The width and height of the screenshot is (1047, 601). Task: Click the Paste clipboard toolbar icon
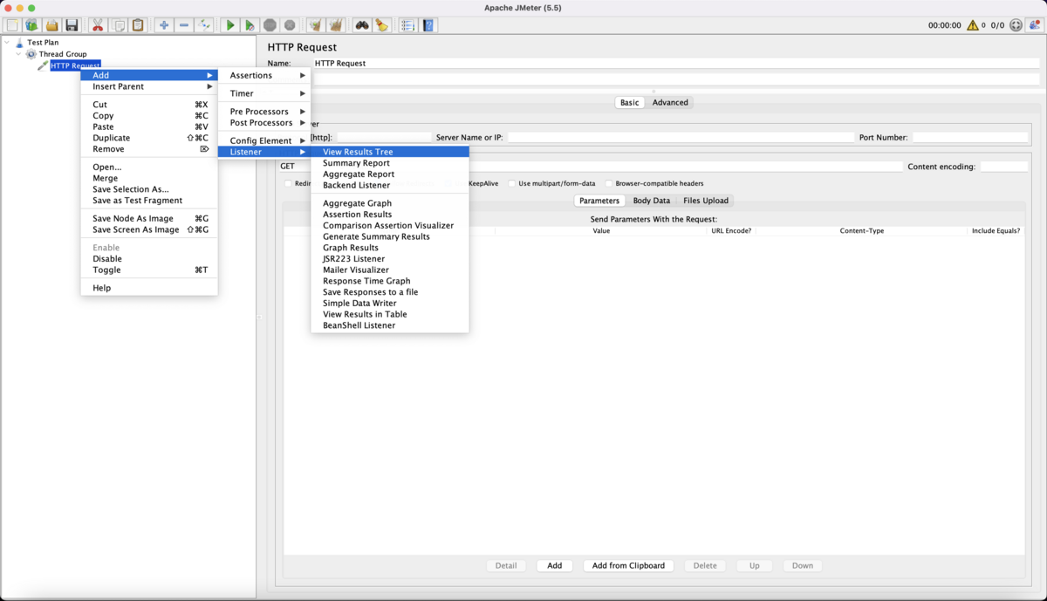tap(138, 25)
